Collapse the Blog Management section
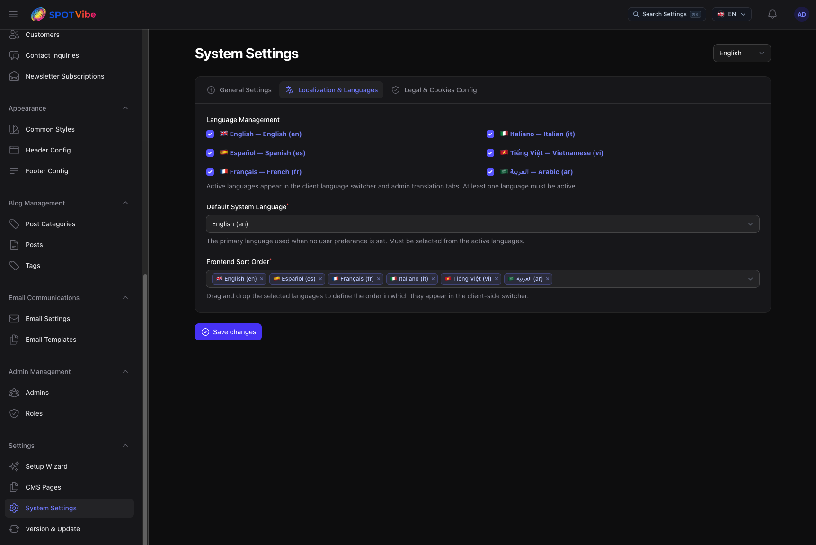Screen dimensions: 816x545 125,203
